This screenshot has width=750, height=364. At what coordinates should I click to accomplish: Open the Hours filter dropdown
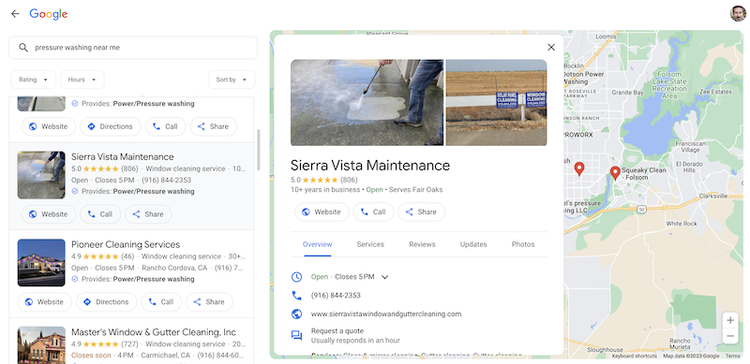pos(82,80)
